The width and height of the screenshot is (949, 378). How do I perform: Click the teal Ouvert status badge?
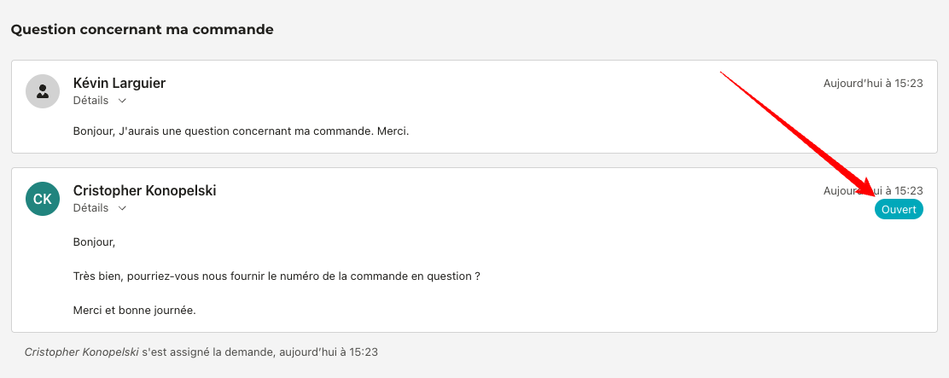click(899, 210)
